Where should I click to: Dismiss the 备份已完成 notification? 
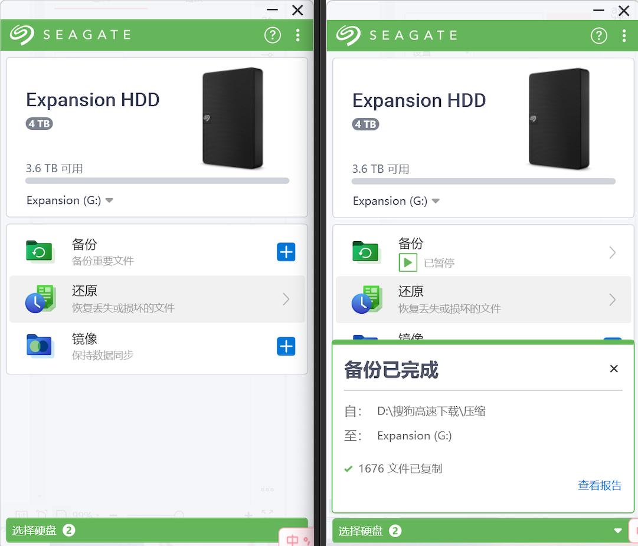614,368
